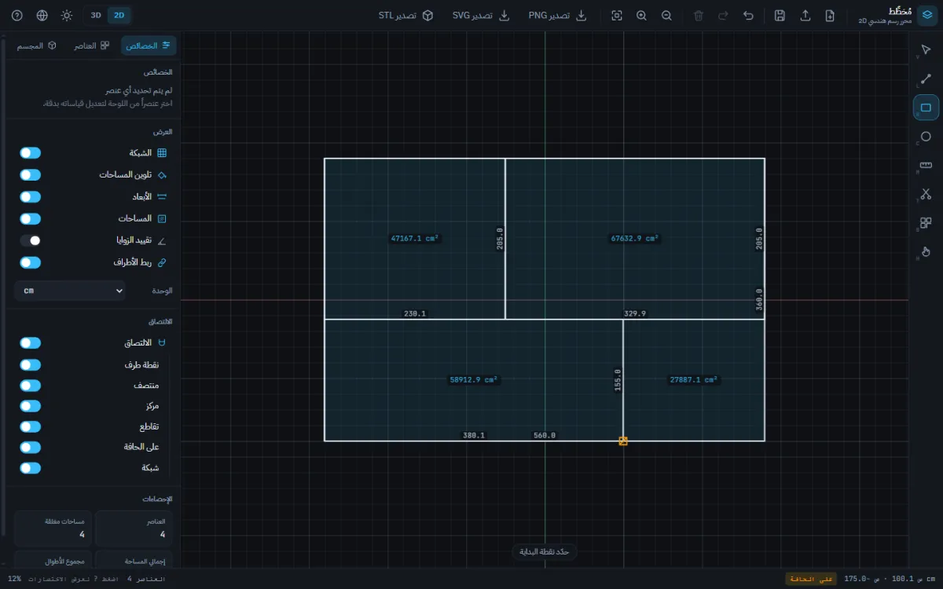
Task: Zoom out of the canvas
Action: pyautogui.click(x=666, y=16)
